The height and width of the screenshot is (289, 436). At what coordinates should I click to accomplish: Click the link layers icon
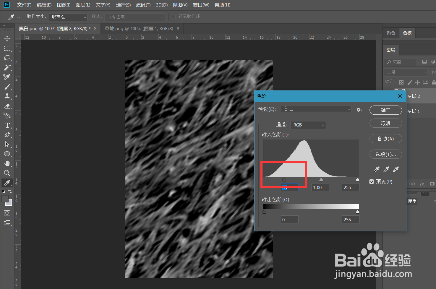pyautogui.click(x=412, y=184)
